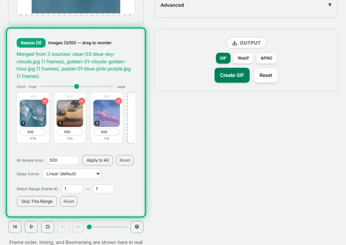
Task: Click Reset beside Skip This Range
Action: [x=69, y=201]
